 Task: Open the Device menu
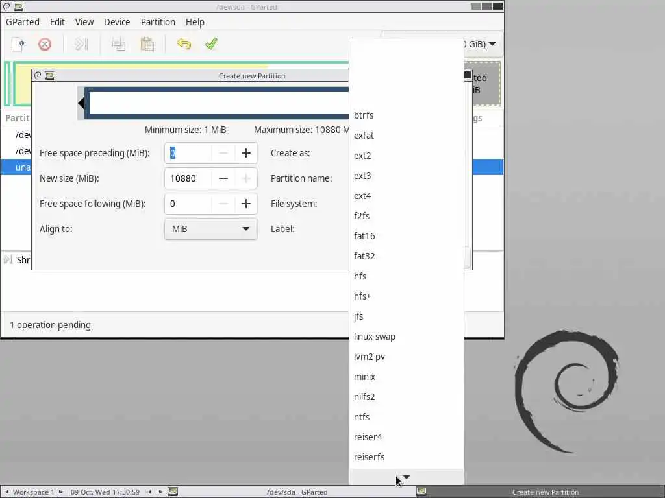[x=117, y=22]
